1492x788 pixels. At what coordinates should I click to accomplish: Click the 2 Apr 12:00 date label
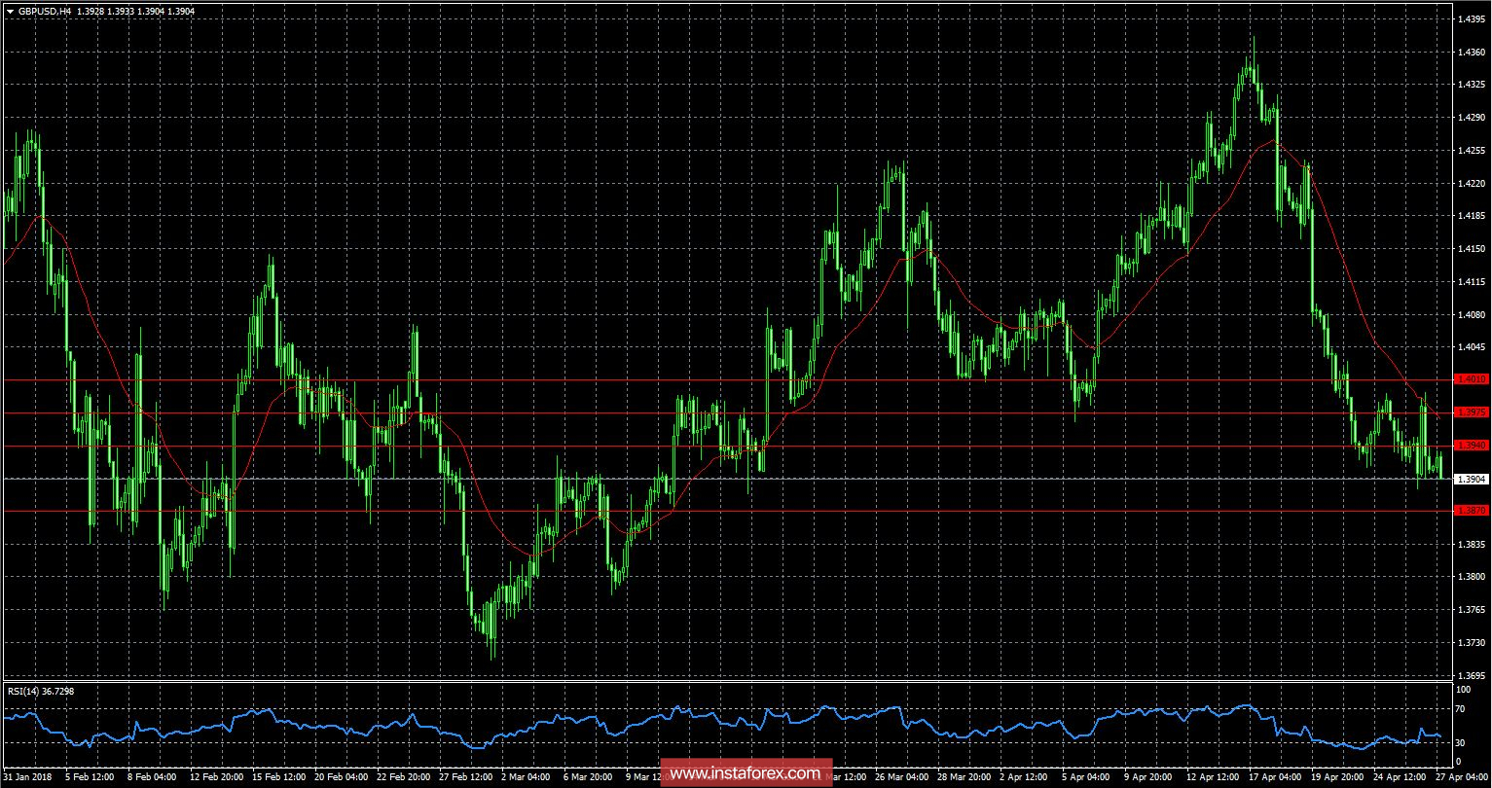pyautogui.click(x=1024, y=778)
